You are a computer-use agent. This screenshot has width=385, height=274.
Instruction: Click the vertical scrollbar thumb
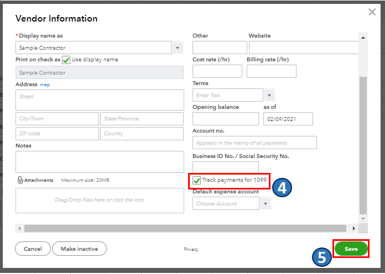(x=363, y=145)
